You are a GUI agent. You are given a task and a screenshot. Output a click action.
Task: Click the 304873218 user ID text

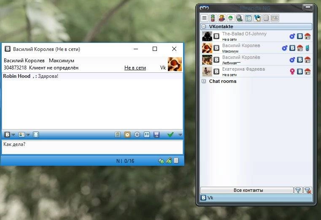[x=15, y=68]
